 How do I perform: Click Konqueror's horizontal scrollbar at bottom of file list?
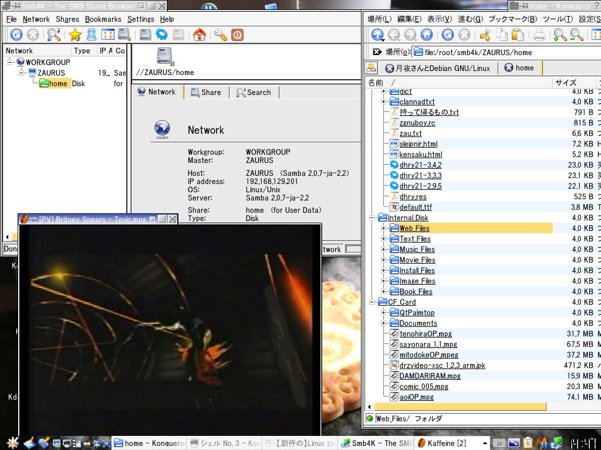coord(460,407)
